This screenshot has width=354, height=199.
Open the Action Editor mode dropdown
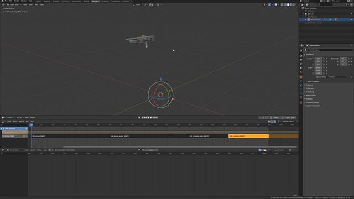15,150
